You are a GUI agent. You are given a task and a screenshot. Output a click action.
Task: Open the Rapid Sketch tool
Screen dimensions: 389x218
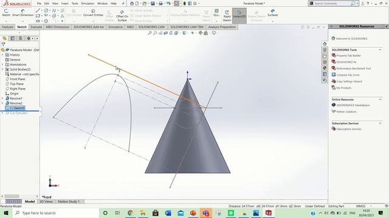click(227, 16)
